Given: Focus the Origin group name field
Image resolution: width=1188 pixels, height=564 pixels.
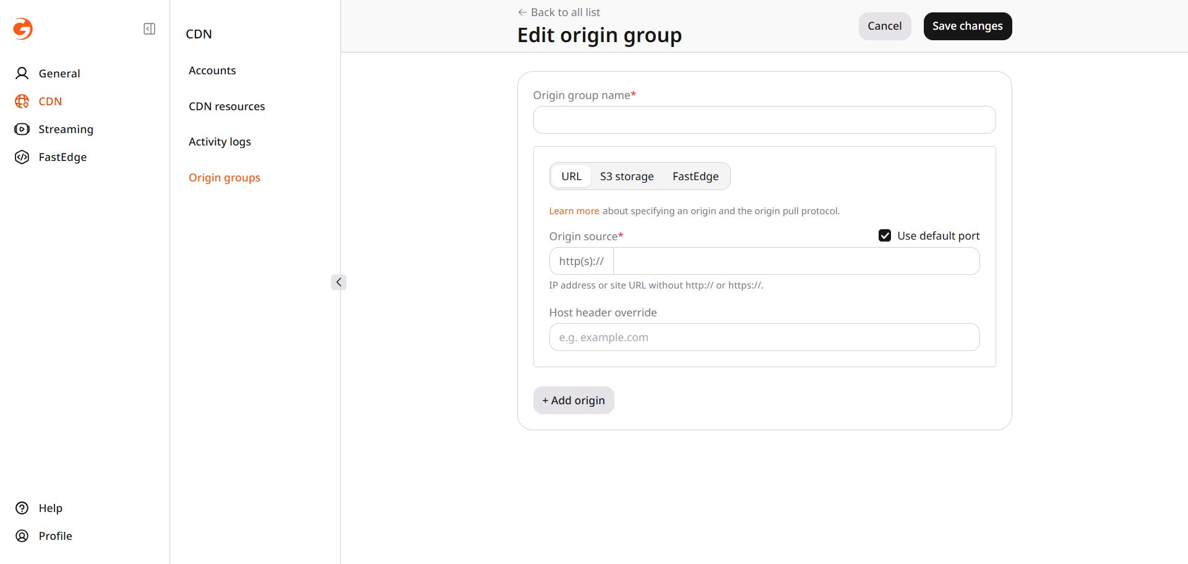Looking at the screenshot, I should (764, 120).
